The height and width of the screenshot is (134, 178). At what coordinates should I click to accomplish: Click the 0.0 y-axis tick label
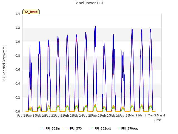click(x=18, y=112)
